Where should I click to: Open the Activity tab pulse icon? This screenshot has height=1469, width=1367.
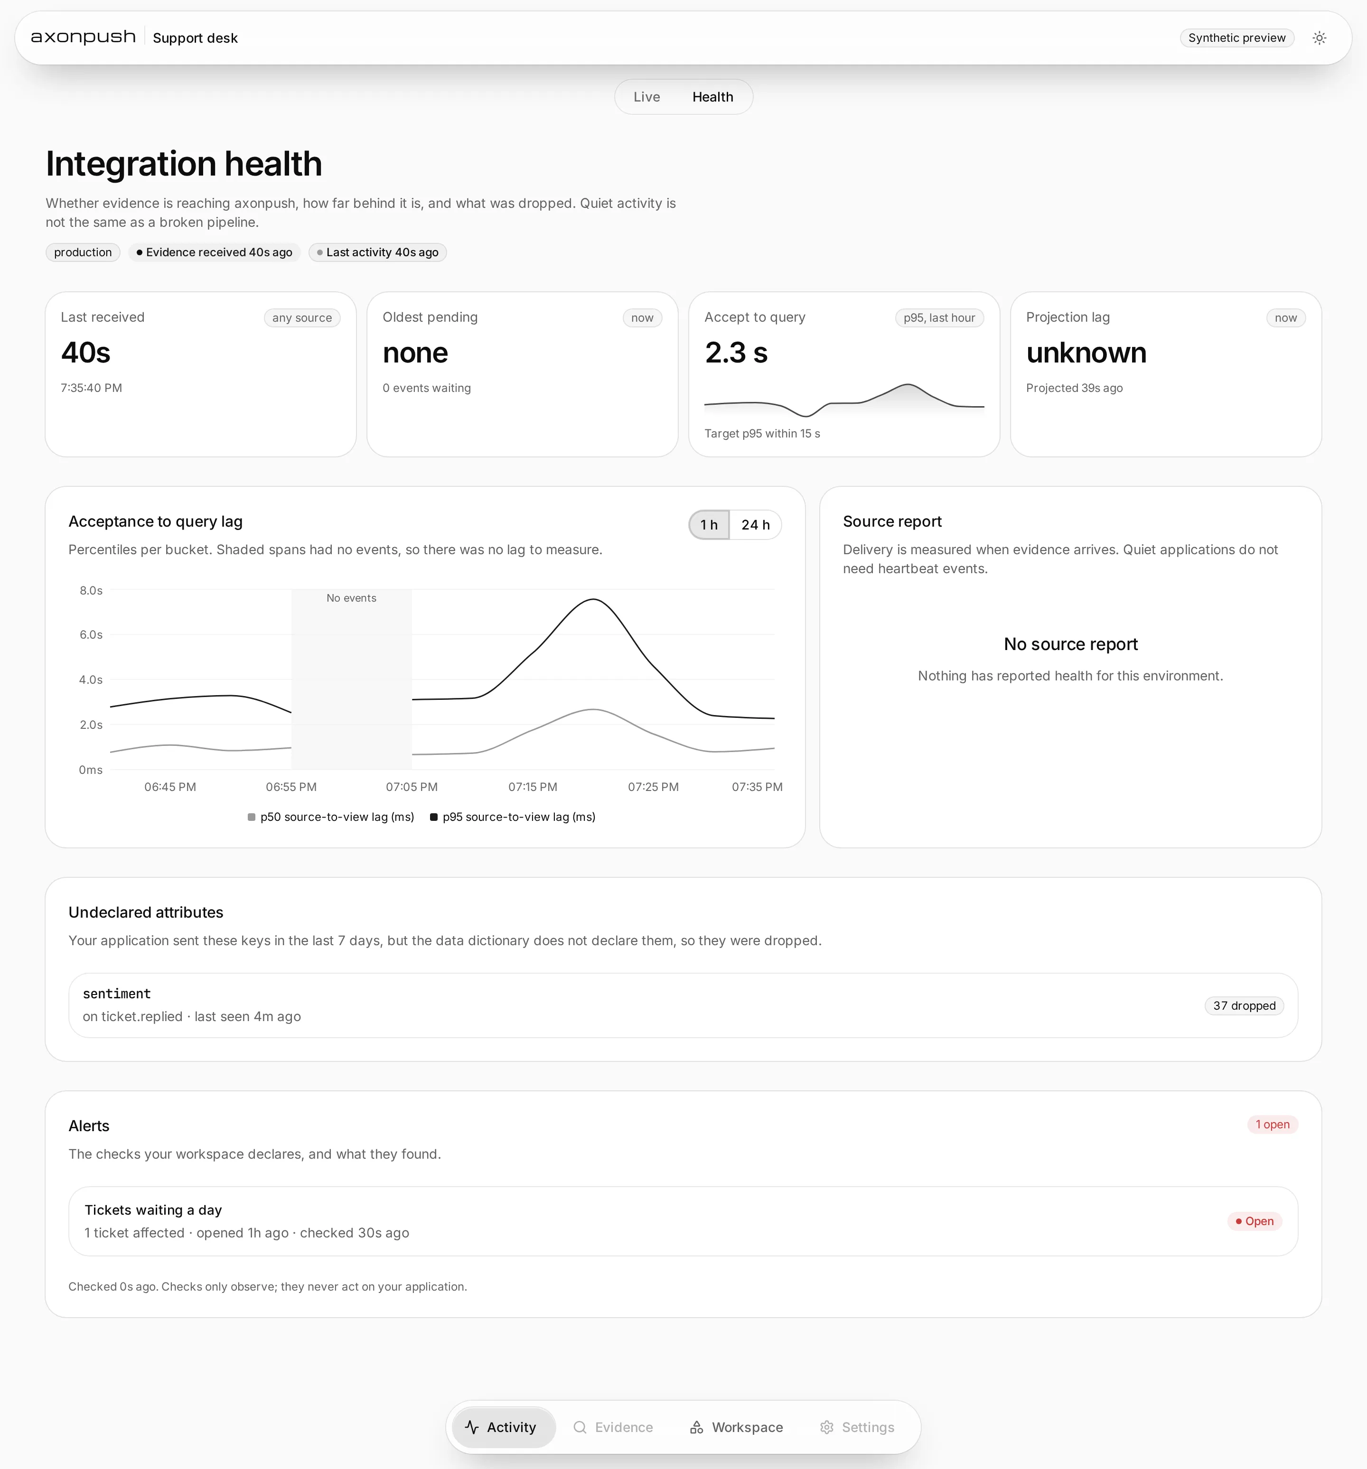click(x=472, y=1427)
